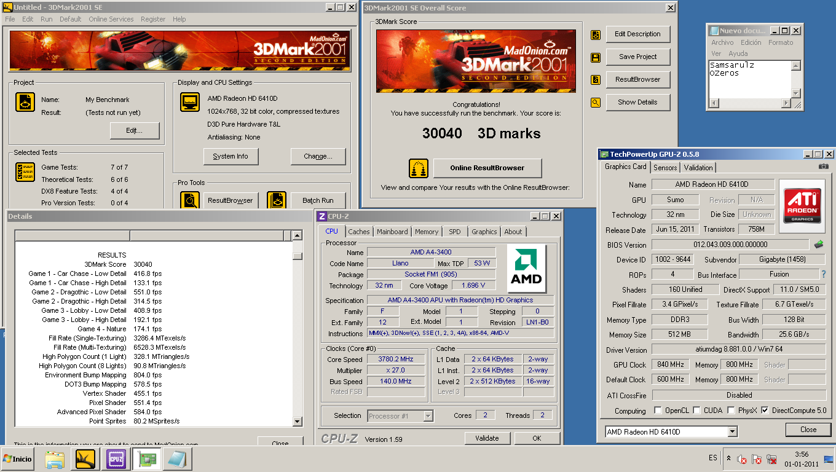836x472 pixels.
Task: Open the File menu in 3DMark2001
Action: (10, 19)
